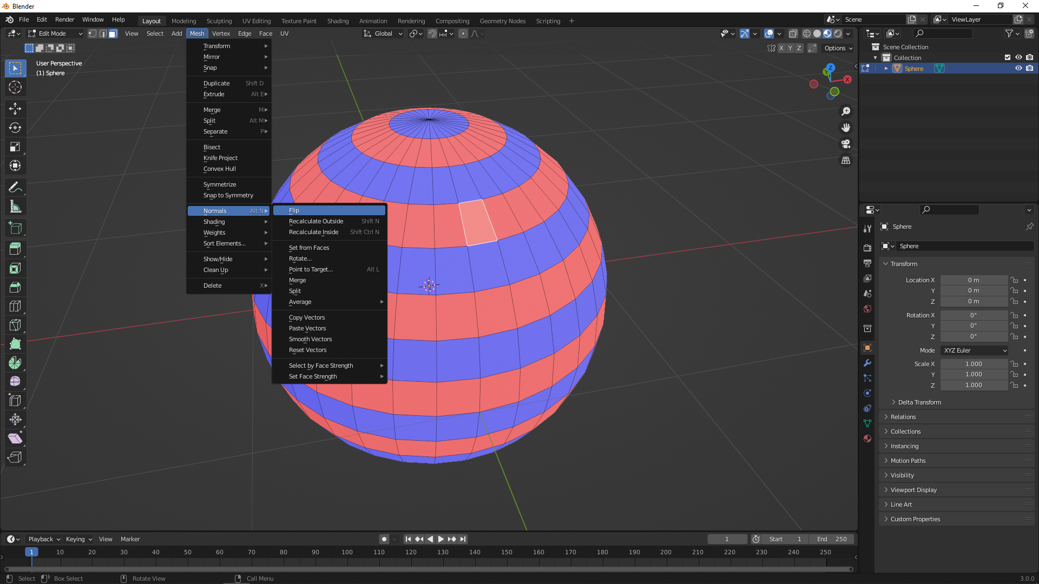
Task: Toggle camera view icon in viewport
Action: click(x=846, y=144)
